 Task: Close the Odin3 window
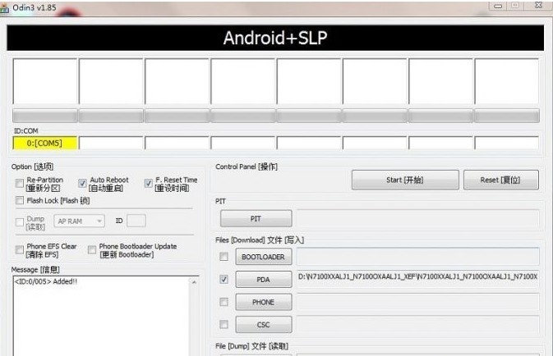point(538,5)
